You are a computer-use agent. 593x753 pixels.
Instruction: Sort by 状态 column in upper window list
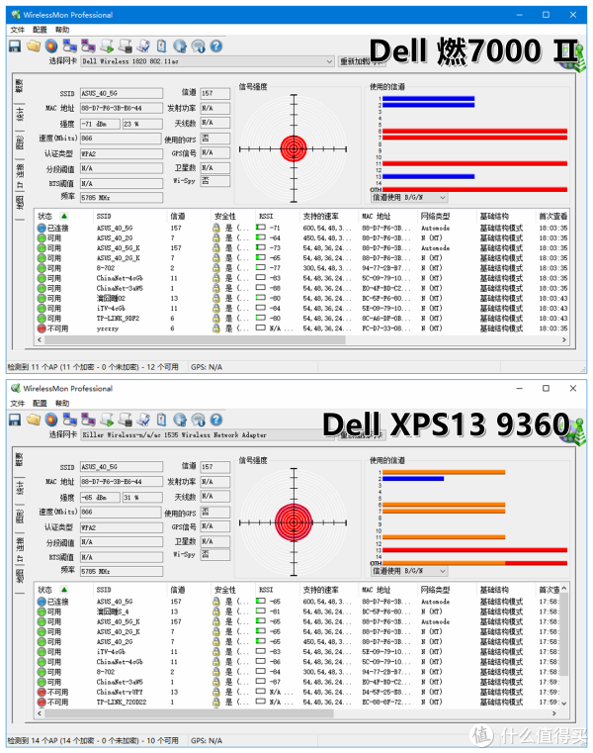tap(64, 216)
